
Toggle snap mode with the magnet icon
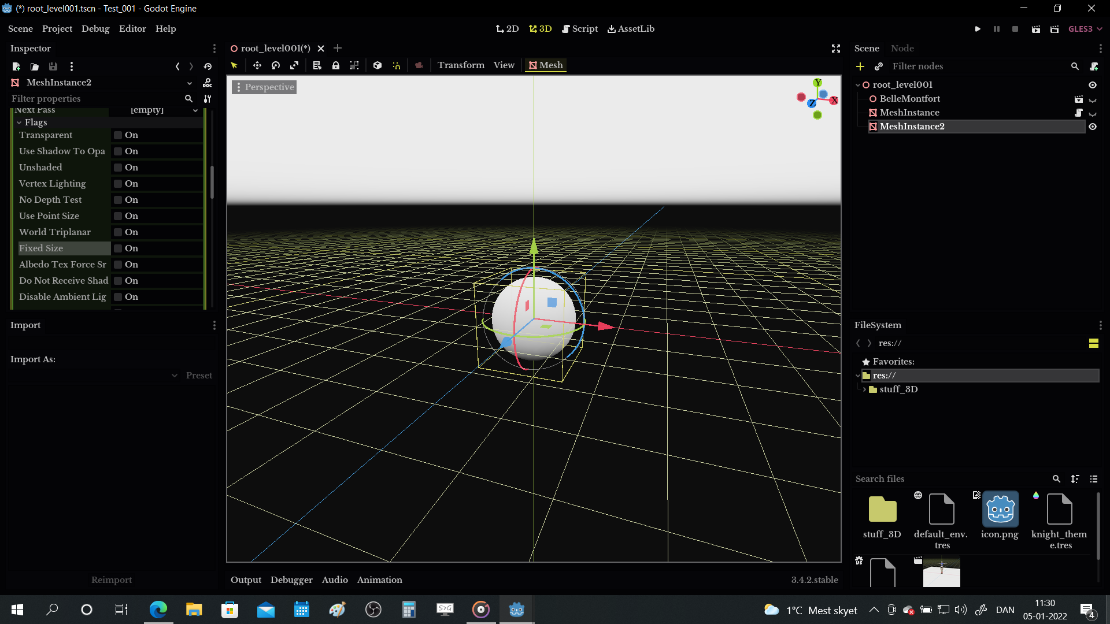pyautogui.click(x=397, y=65)
